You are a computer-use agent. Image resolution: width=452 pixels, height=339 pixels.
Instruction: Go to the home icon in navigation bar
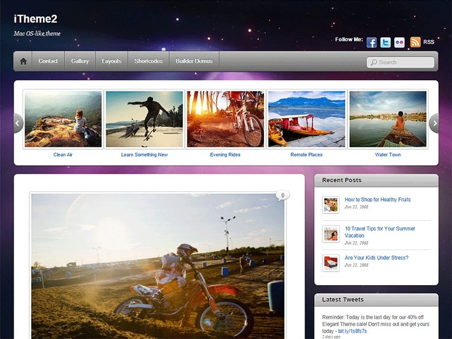23,61
